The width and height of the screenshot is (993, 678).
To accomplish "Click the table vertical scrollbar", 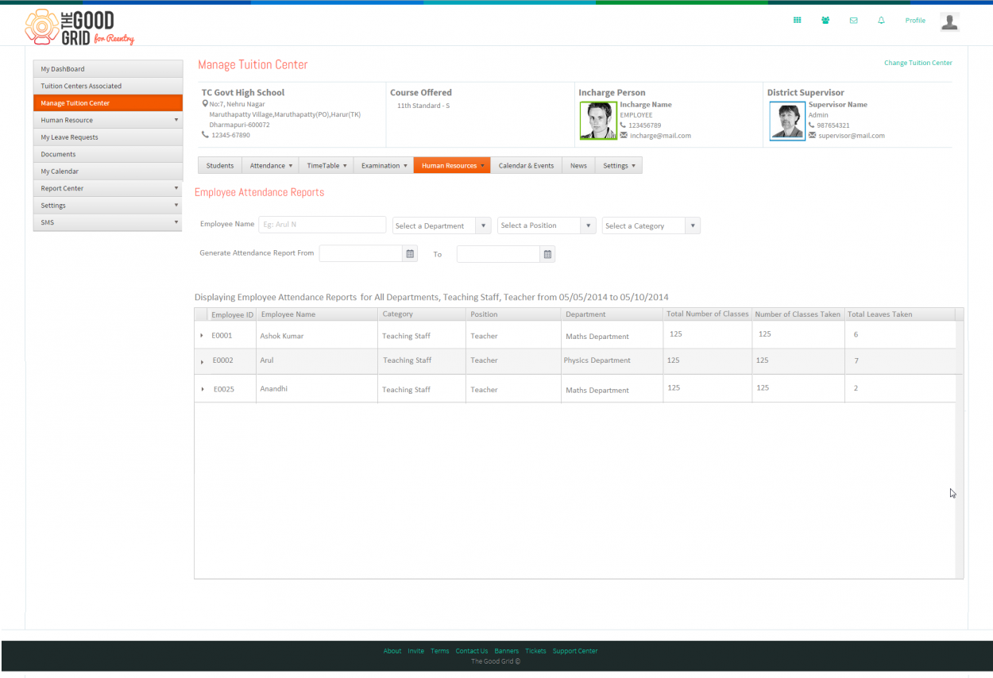I will [959, 449].
